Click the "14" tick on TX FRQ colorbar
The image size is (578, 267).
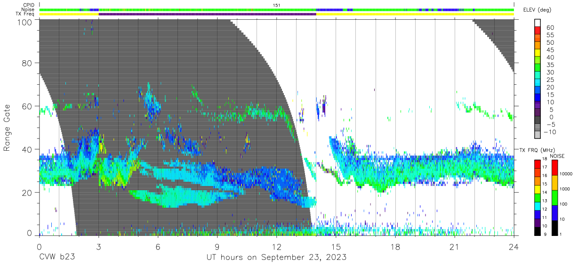[546, 193]
